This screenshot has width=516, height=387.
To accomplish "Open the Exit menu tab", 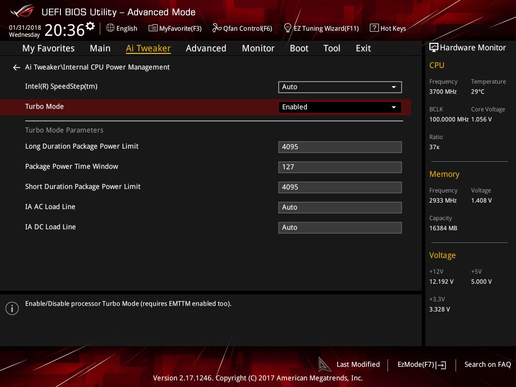I will coord(363,48).
